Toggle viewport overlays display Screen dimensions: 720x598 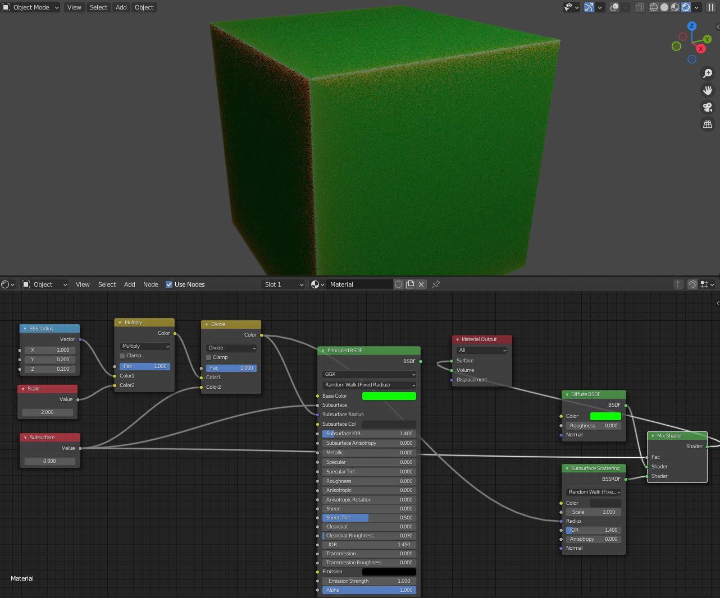tap(614, 7)
